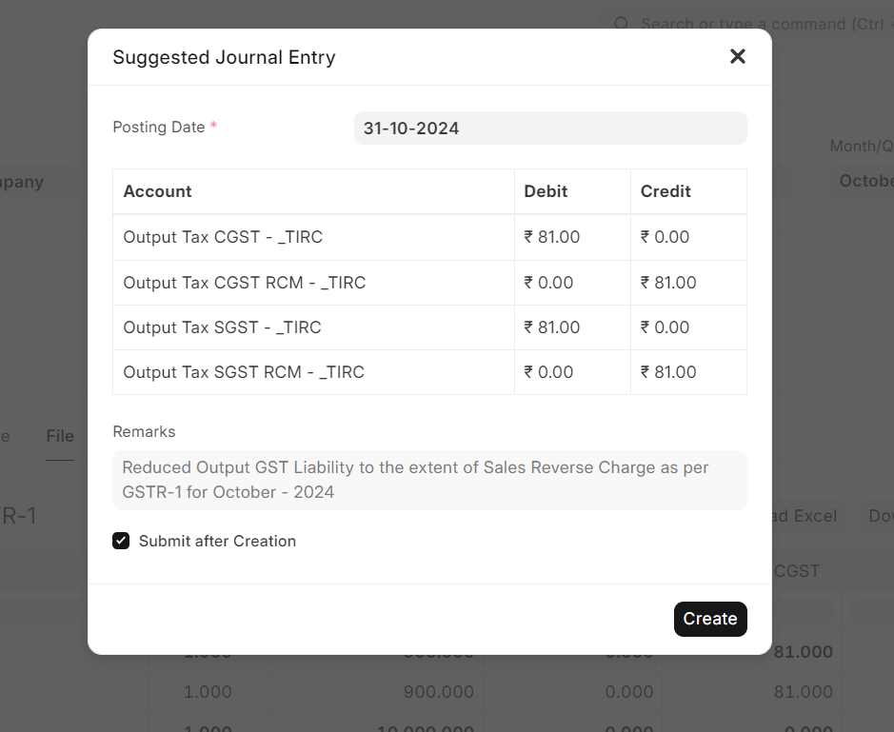The height and width of the screenshot is (732, 894).
Task: Click the Credit column header
Action: point(666,191)
